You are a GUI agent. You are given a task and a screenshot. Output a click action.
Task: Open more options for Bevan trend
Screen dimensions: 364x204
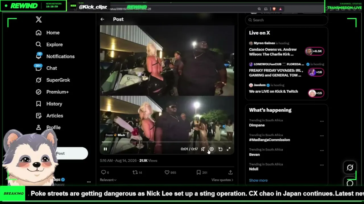(x=322, y=150)
